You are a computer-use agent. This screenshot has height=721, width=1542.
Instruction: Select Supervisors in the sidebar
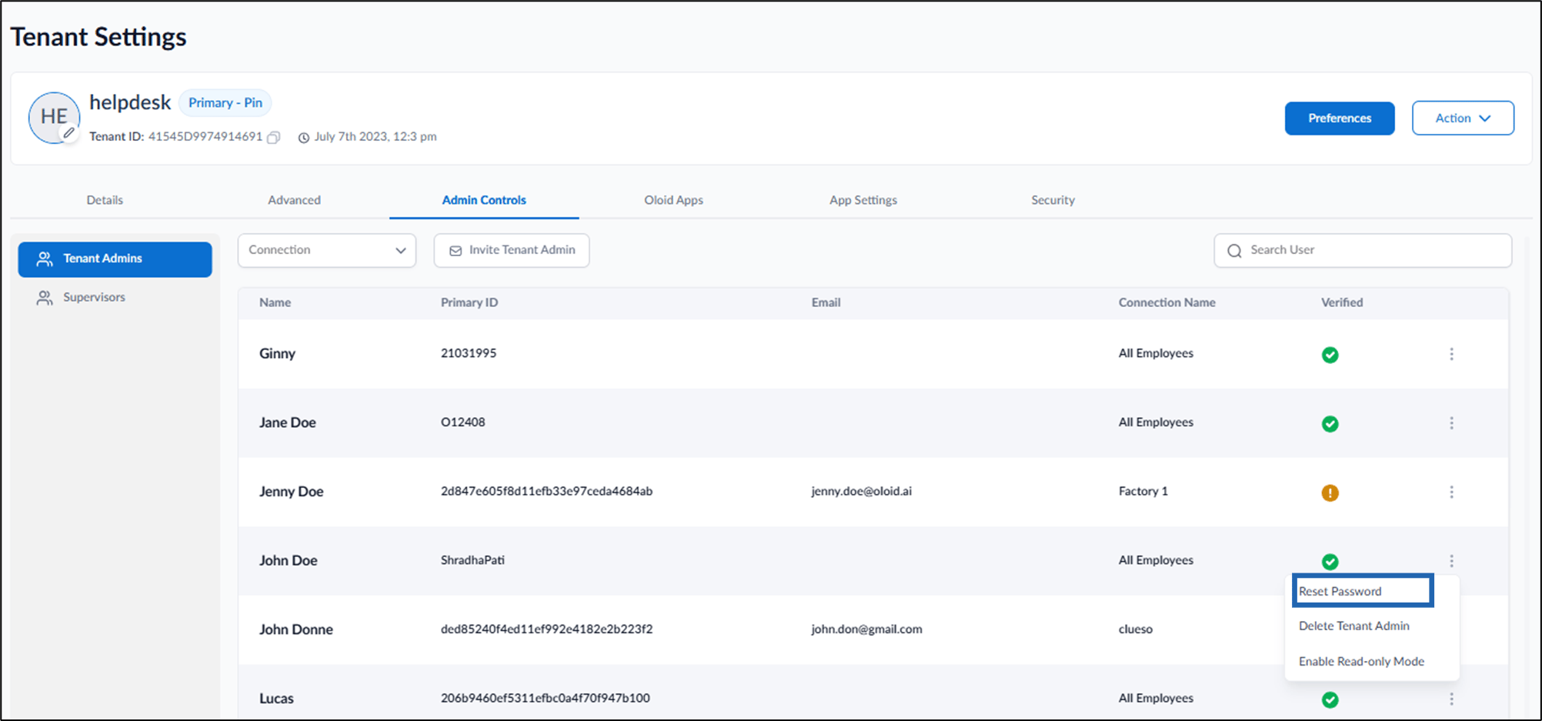[115, 298]
